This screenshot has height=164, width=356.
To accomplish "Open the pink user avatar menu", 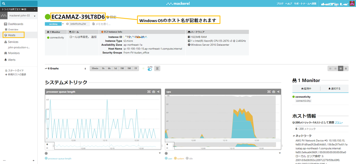I will [x=352, y=3].
